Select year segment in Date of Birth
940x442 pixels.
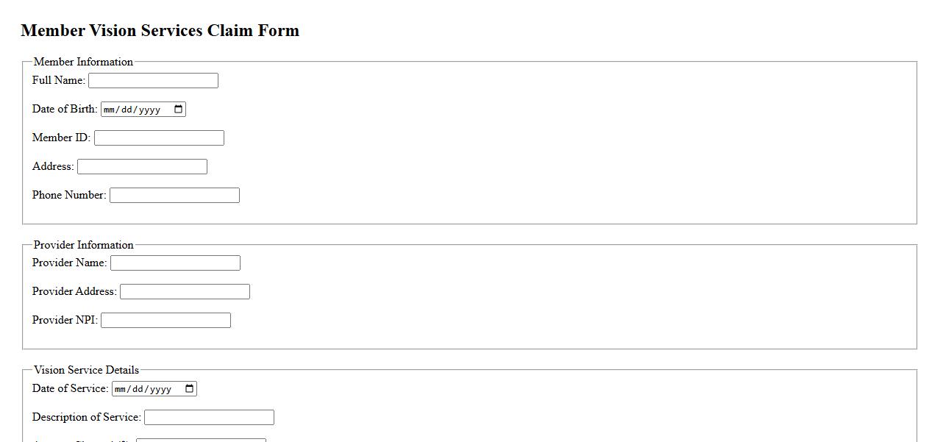(x=149, y=110)
